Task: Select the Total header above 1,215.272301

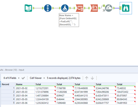Action: (x=45, y=84)
